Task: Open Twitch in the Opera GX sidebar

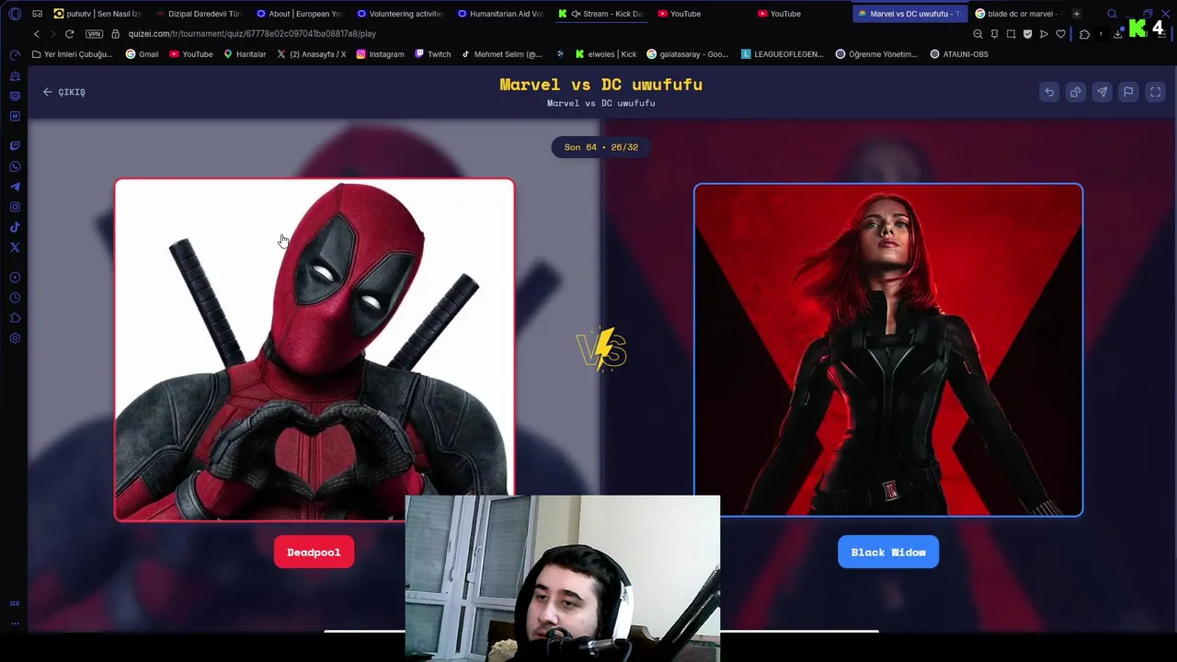Action: point(15,146)
